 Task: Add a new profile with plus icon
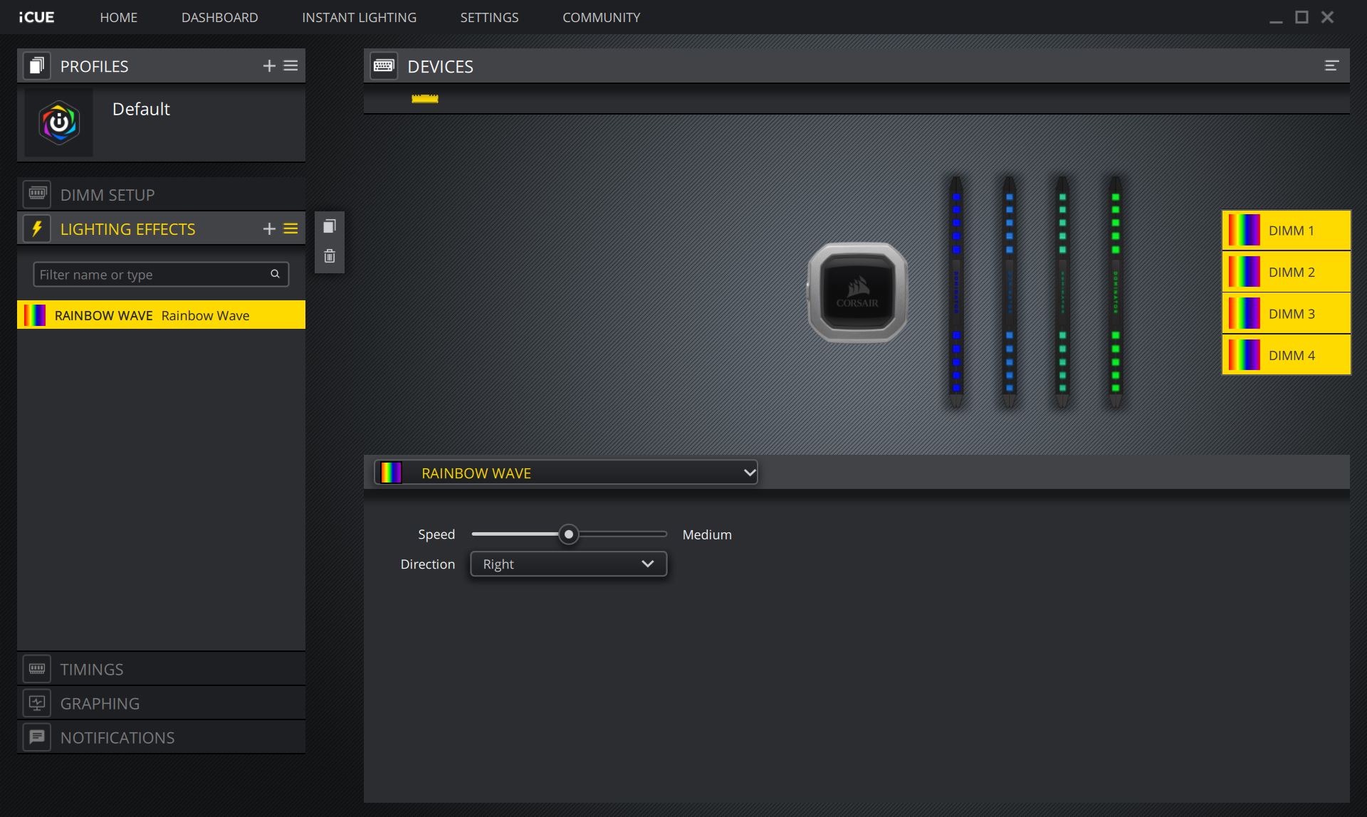coord(269,66)
